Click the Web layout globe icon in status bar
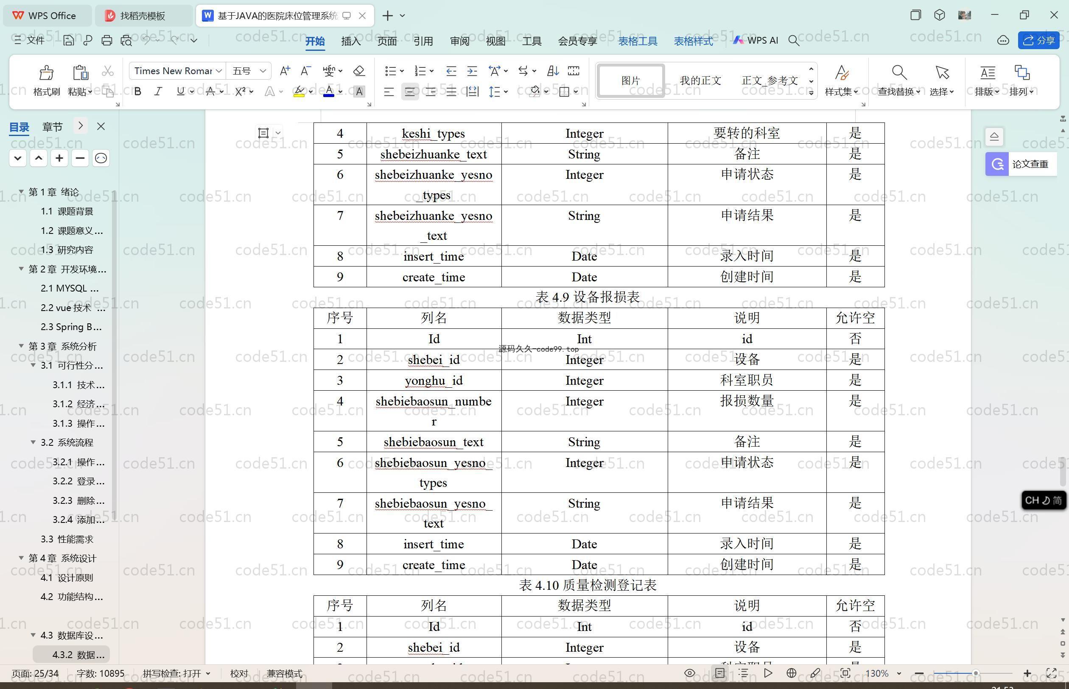This screenshot has width=1069, height=689. click(x=791, y=673)
